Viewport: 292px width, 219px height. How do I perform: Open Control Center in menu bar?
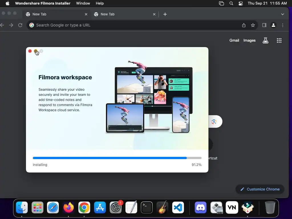[x=241, y=3]
